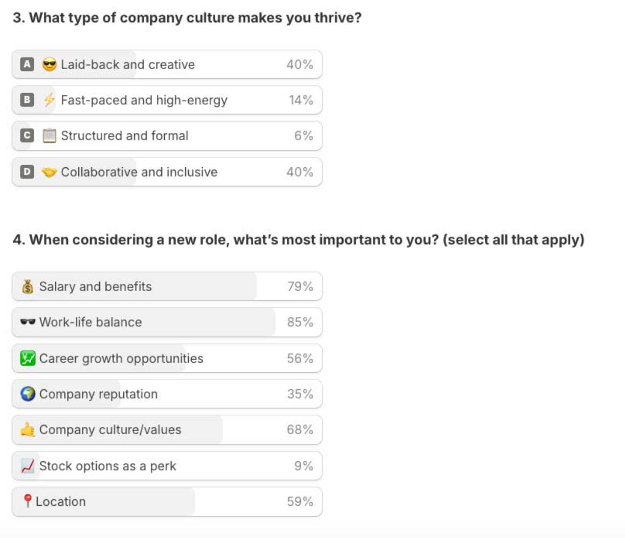Click the sunglasses smiley emoji icon
The width and height of the screenshot is (625, 538).
[49, 64]
